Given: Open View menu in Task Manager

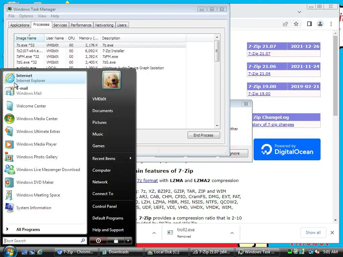Looking at the screenshot, I should [x=42, y=16].
